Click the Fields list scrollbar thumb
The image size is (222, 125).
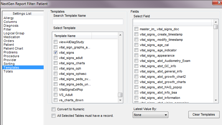(x=216, y=27)
